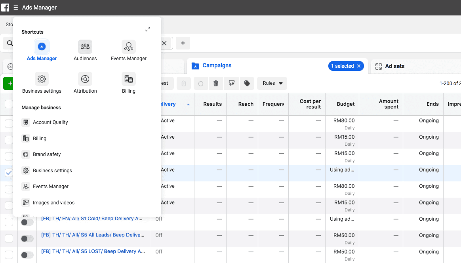Screen dimensions: 461x263
Task: Open the Events Manager shortcut
Action: 128,50
